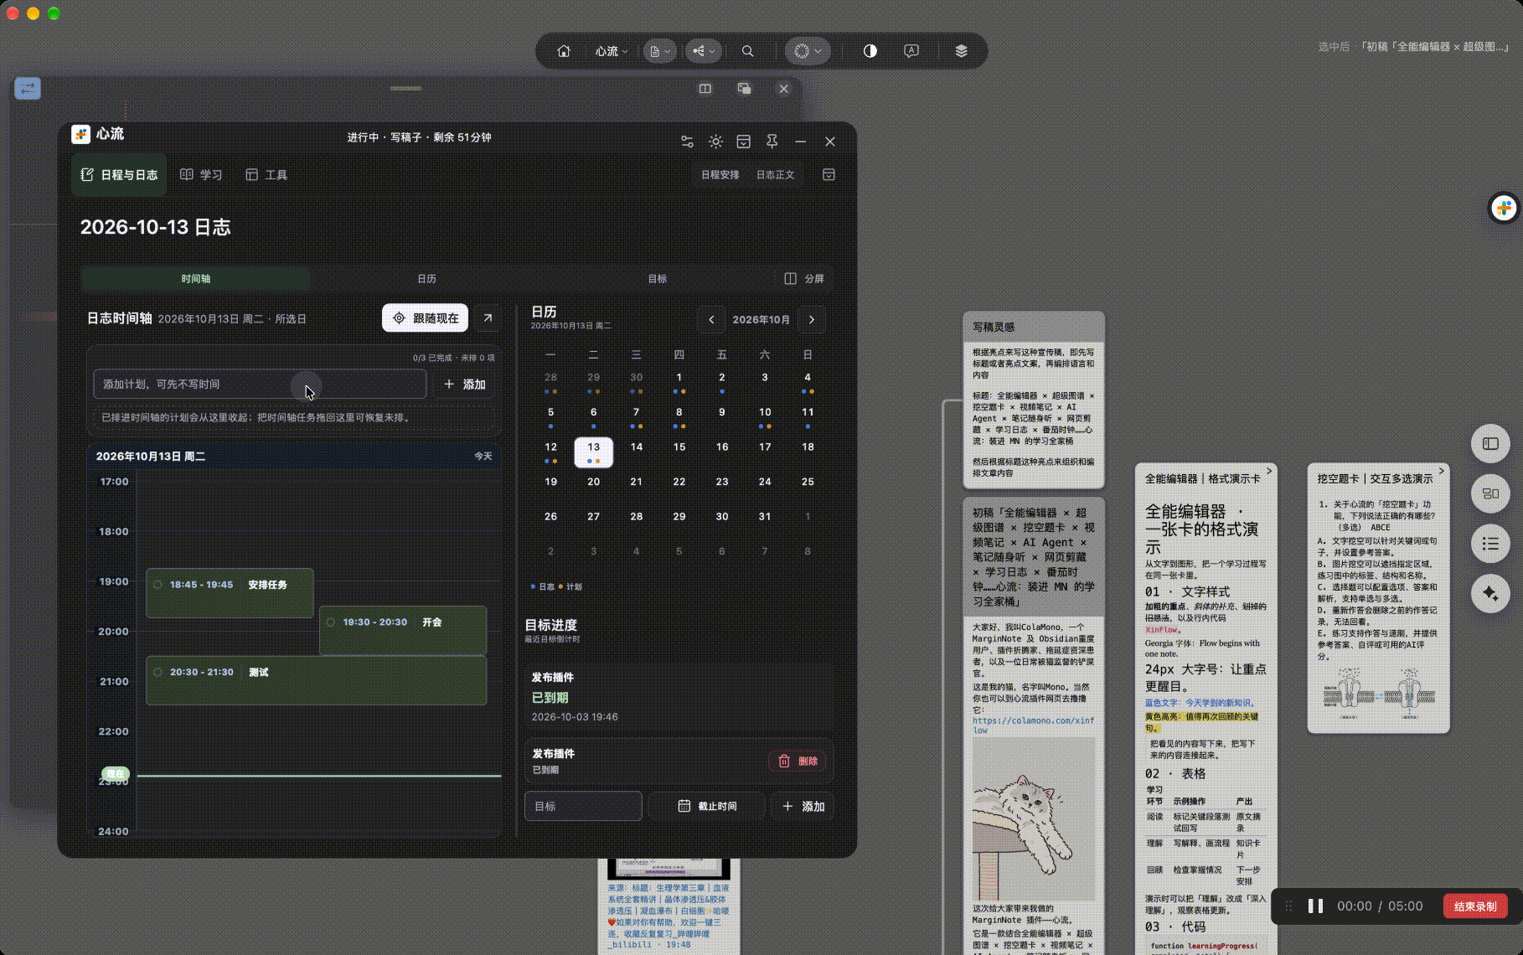This screenshot has width=1523, height=955.
Task: Toggle 分屏 split screen option
Action: (x=804, y=279)
